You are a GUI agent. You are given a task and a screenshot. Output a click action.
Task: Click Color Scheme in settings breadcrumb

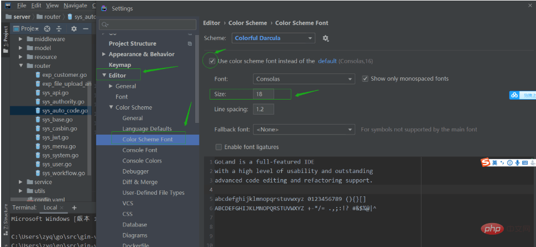click(247, 23)
